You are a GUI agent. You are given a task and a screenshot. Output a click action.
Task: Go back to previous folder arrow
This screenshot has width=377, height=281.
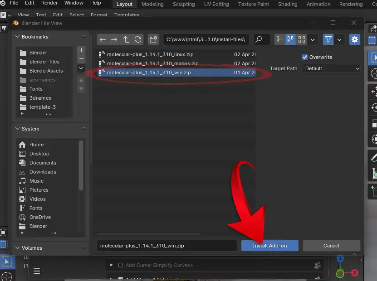(103, 39)
